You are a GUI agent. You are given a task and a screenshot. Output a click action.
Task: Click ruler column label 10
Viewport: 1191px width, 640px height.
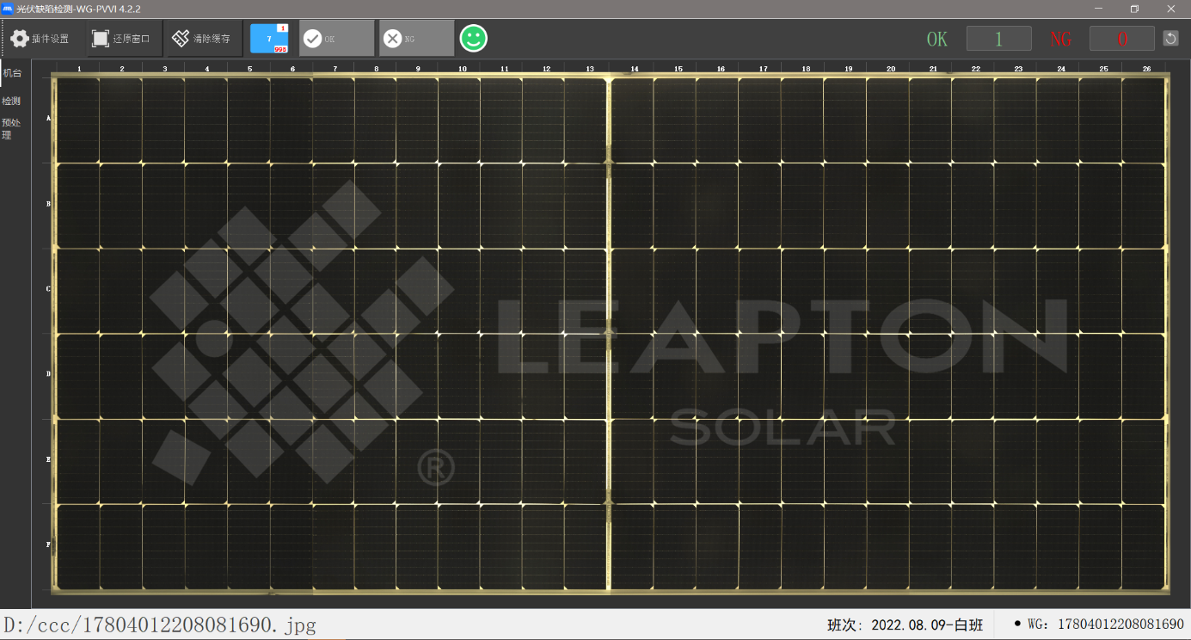point(462,68)
